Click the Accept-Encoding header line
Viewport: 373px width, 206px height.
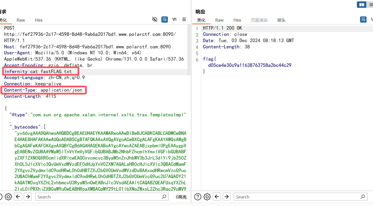click(x=48, y=65)
